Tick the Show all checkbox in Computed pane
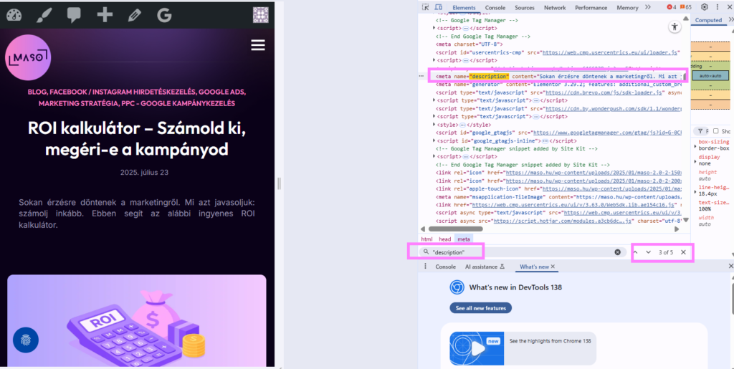734x369 pixels. point(716,131)
